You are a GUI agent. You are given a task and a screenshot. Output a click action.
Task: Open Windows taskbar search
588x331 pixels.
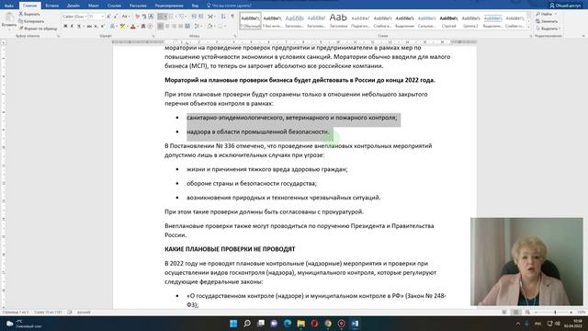(247, 324)
